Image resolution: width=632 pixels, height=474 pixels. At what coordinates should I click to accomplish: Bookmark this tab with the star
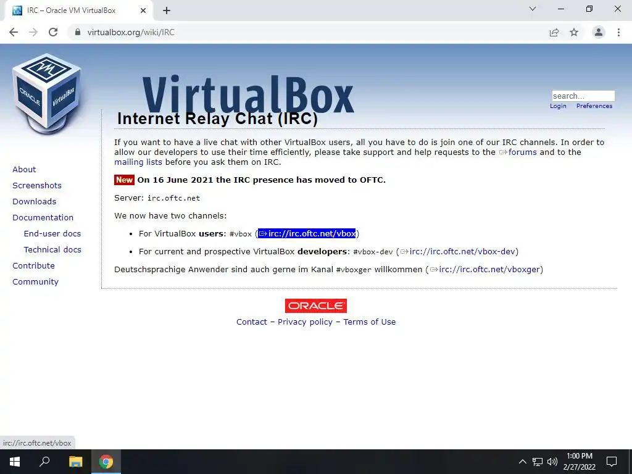click(574, 32)
